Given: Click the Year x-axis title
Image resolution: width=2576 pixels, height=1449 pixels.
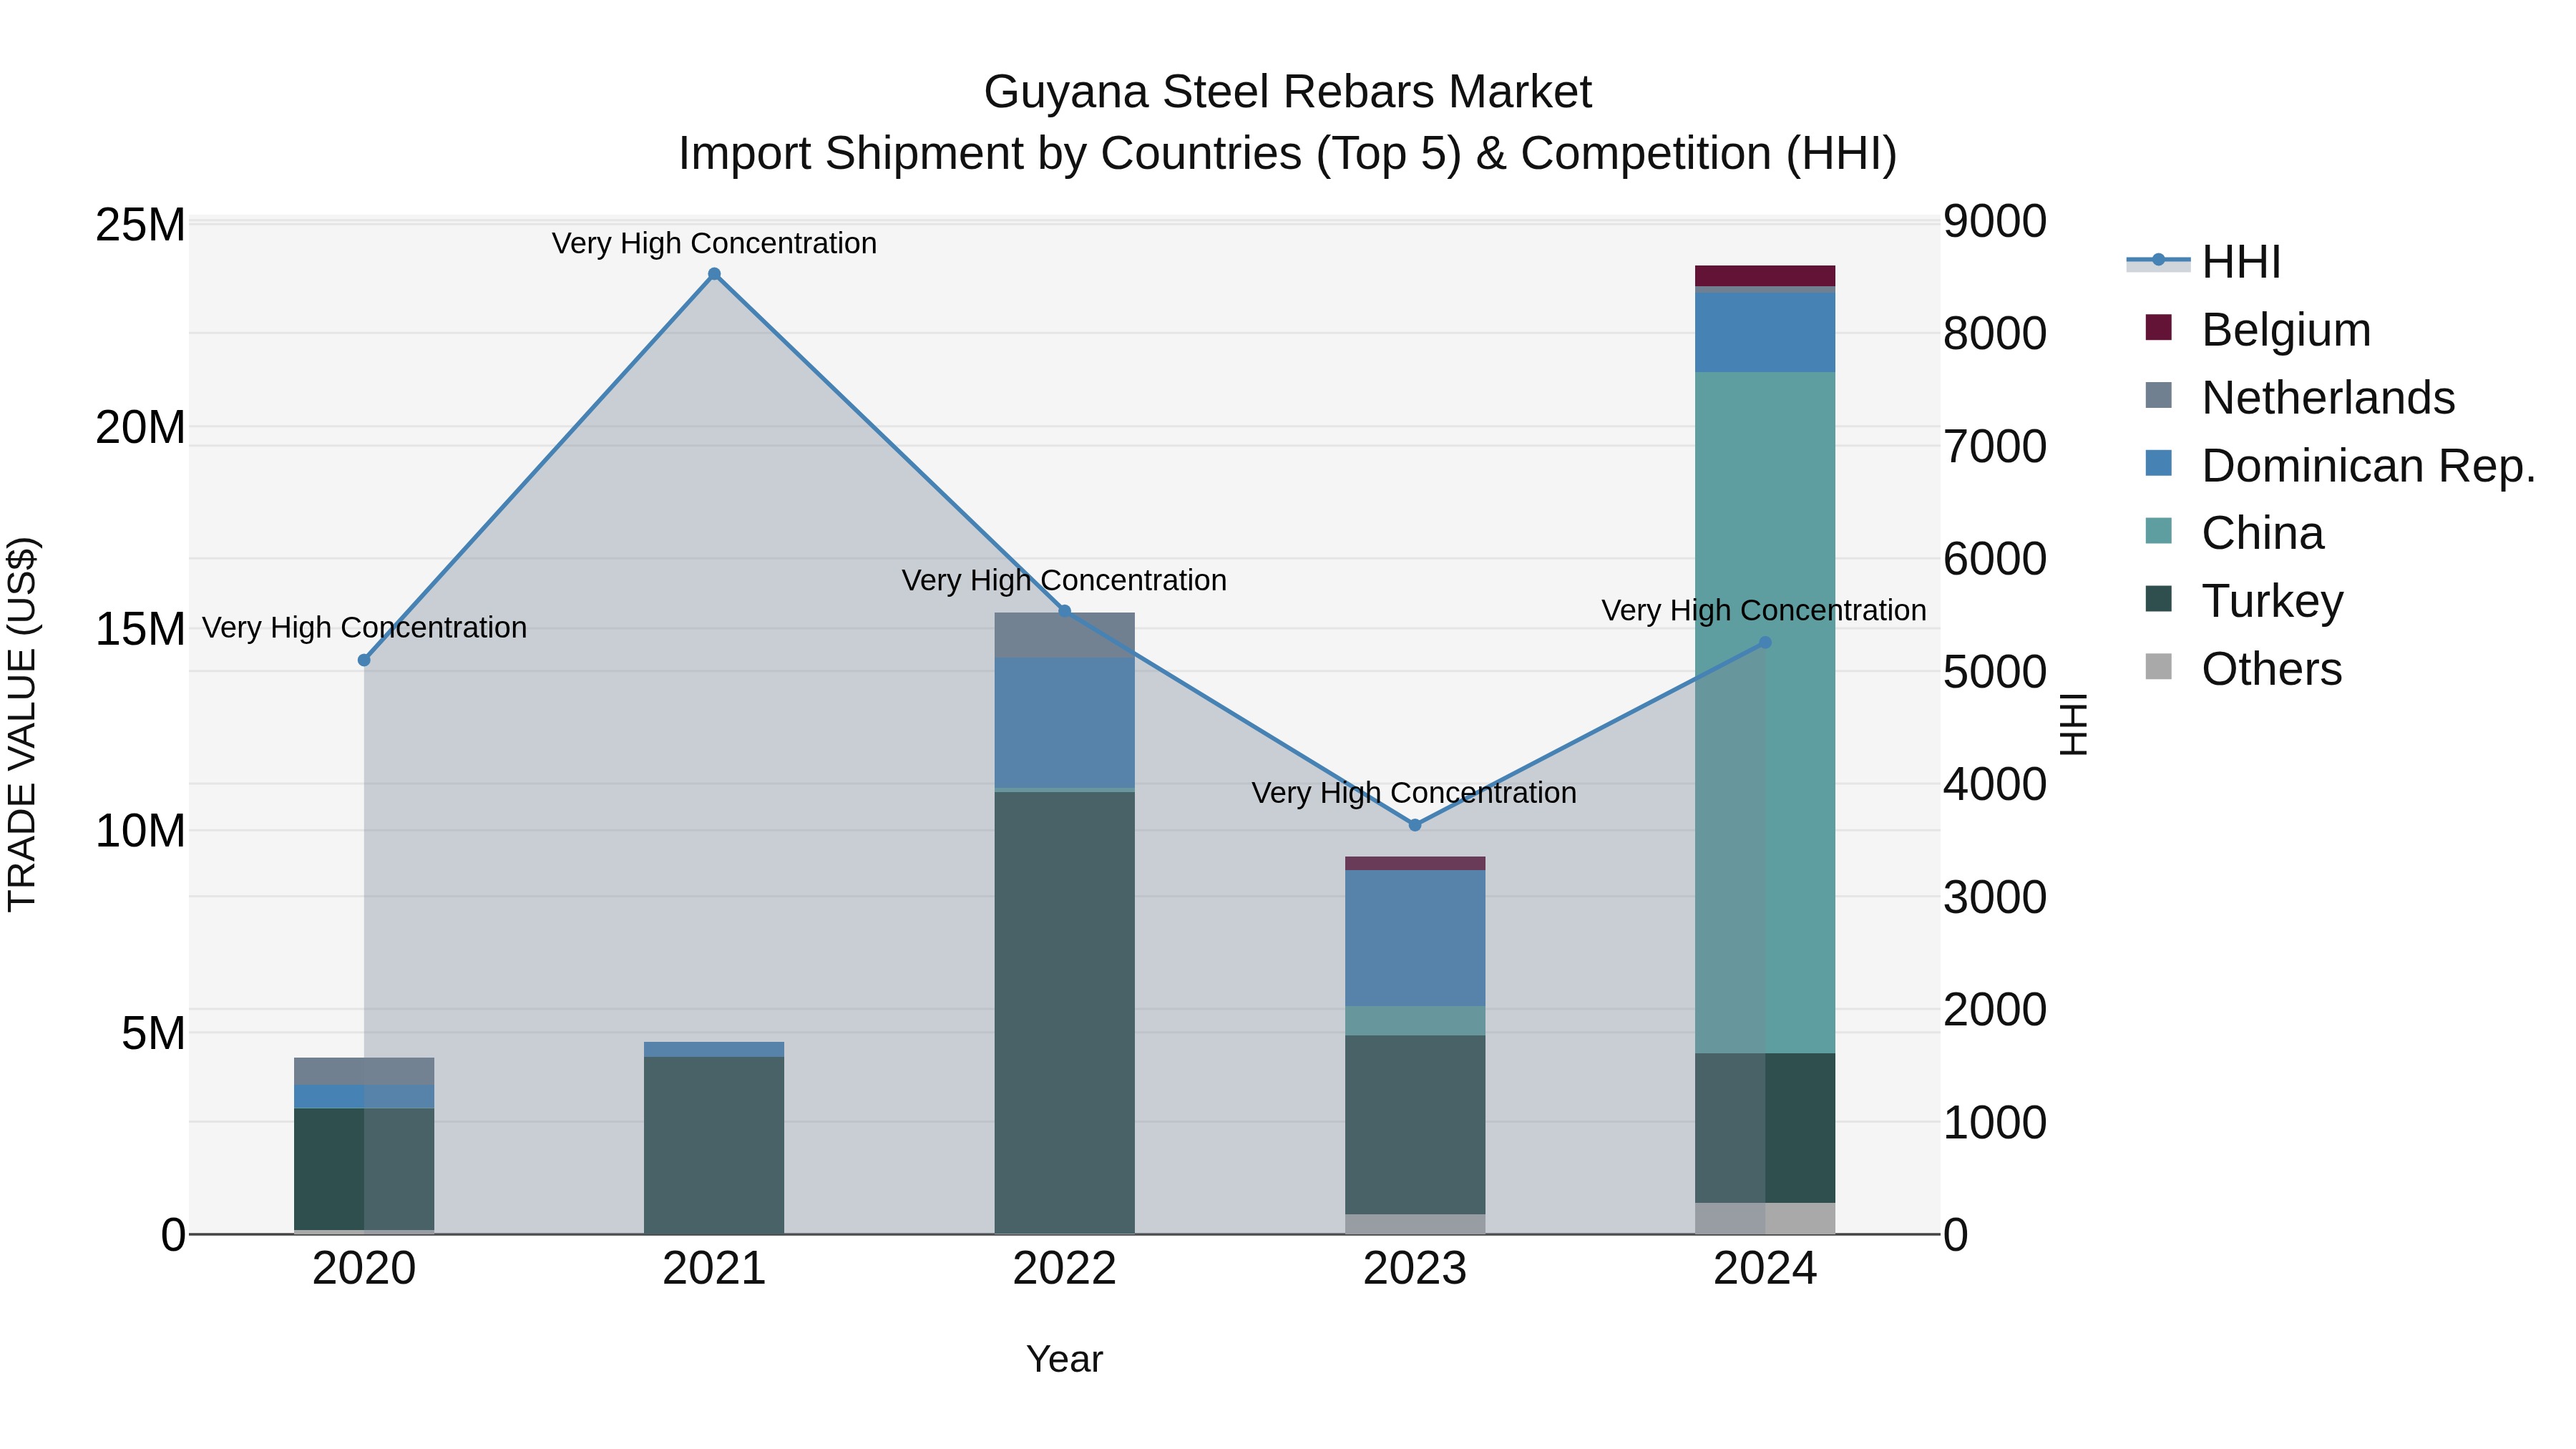Looking at the screenshot, I should [x=1064, y=1360].
